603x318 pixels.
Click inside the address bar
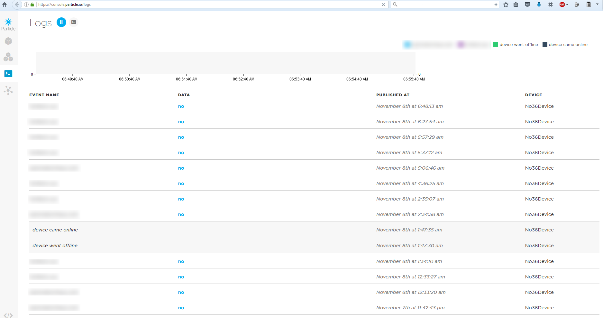pyautogui.click(x=193, y=5)
